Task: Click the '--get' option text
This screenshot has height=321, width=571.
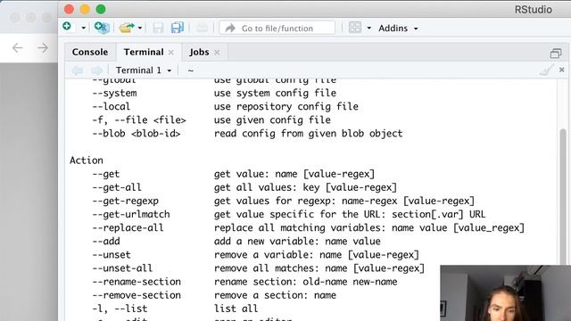Action: click(x=105, y=174)
